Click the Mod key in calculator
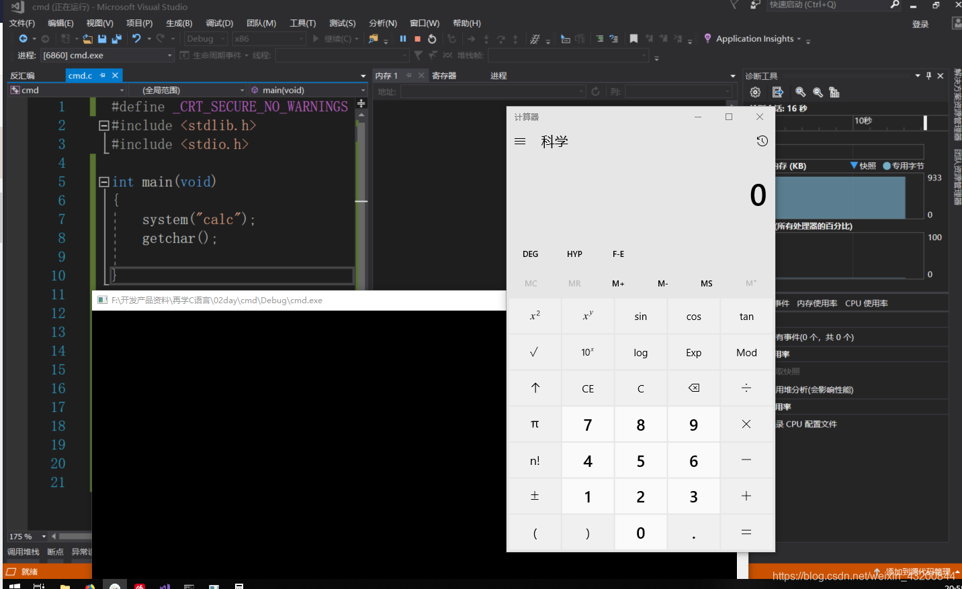The height and width of the screenshot is (589, 962). [746, 352]
